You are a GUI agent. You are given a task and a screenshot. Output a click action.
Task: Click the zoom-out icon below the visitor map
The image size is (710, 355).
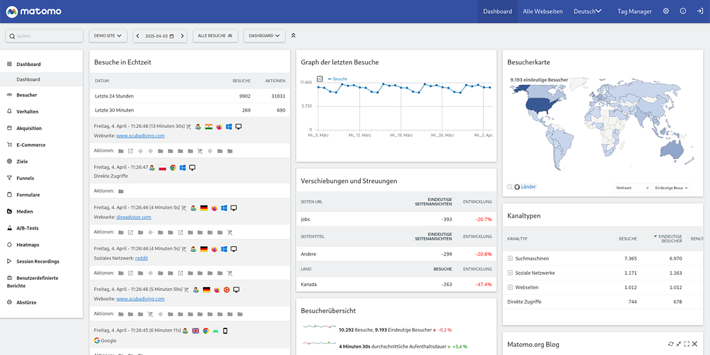pos(510,187)
